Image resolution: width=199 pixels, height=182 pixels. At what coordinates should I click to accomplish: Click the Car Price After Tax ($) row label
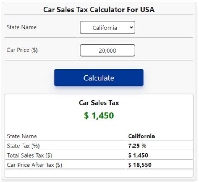(35, 165)
